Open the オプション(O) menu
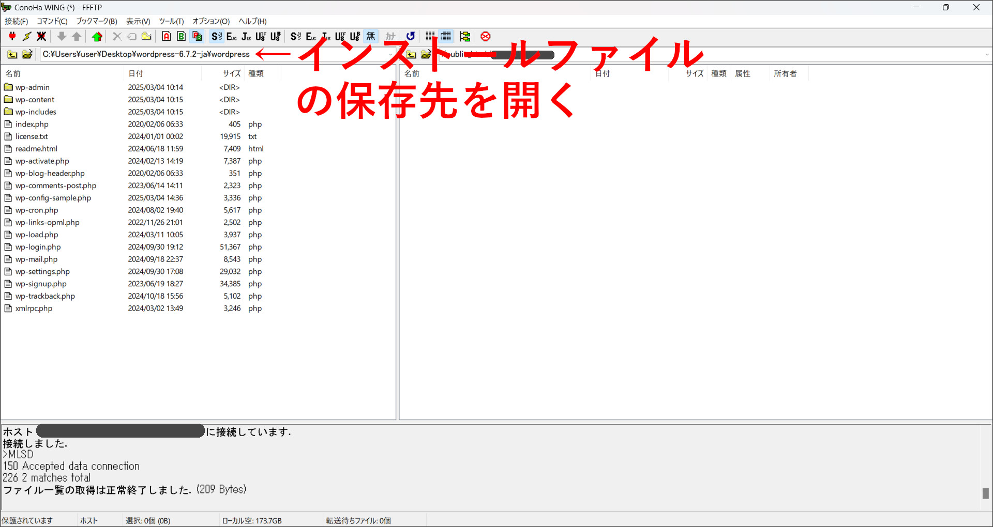This screenshot has height=527, width=993. 210,21
